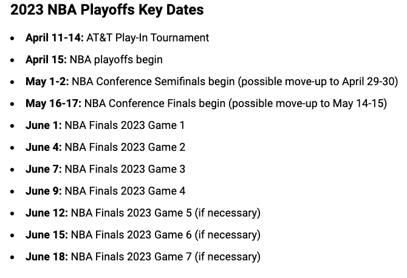The image size is (407, 278).
Task: Click the NBA playoffs begin text
Action: pyautogui.click(x=116, y=60)
